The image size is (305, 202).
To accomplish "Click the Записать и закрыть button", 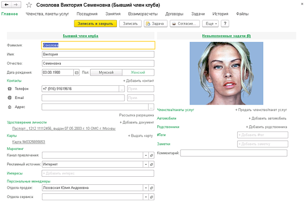I will pos(96,24).
